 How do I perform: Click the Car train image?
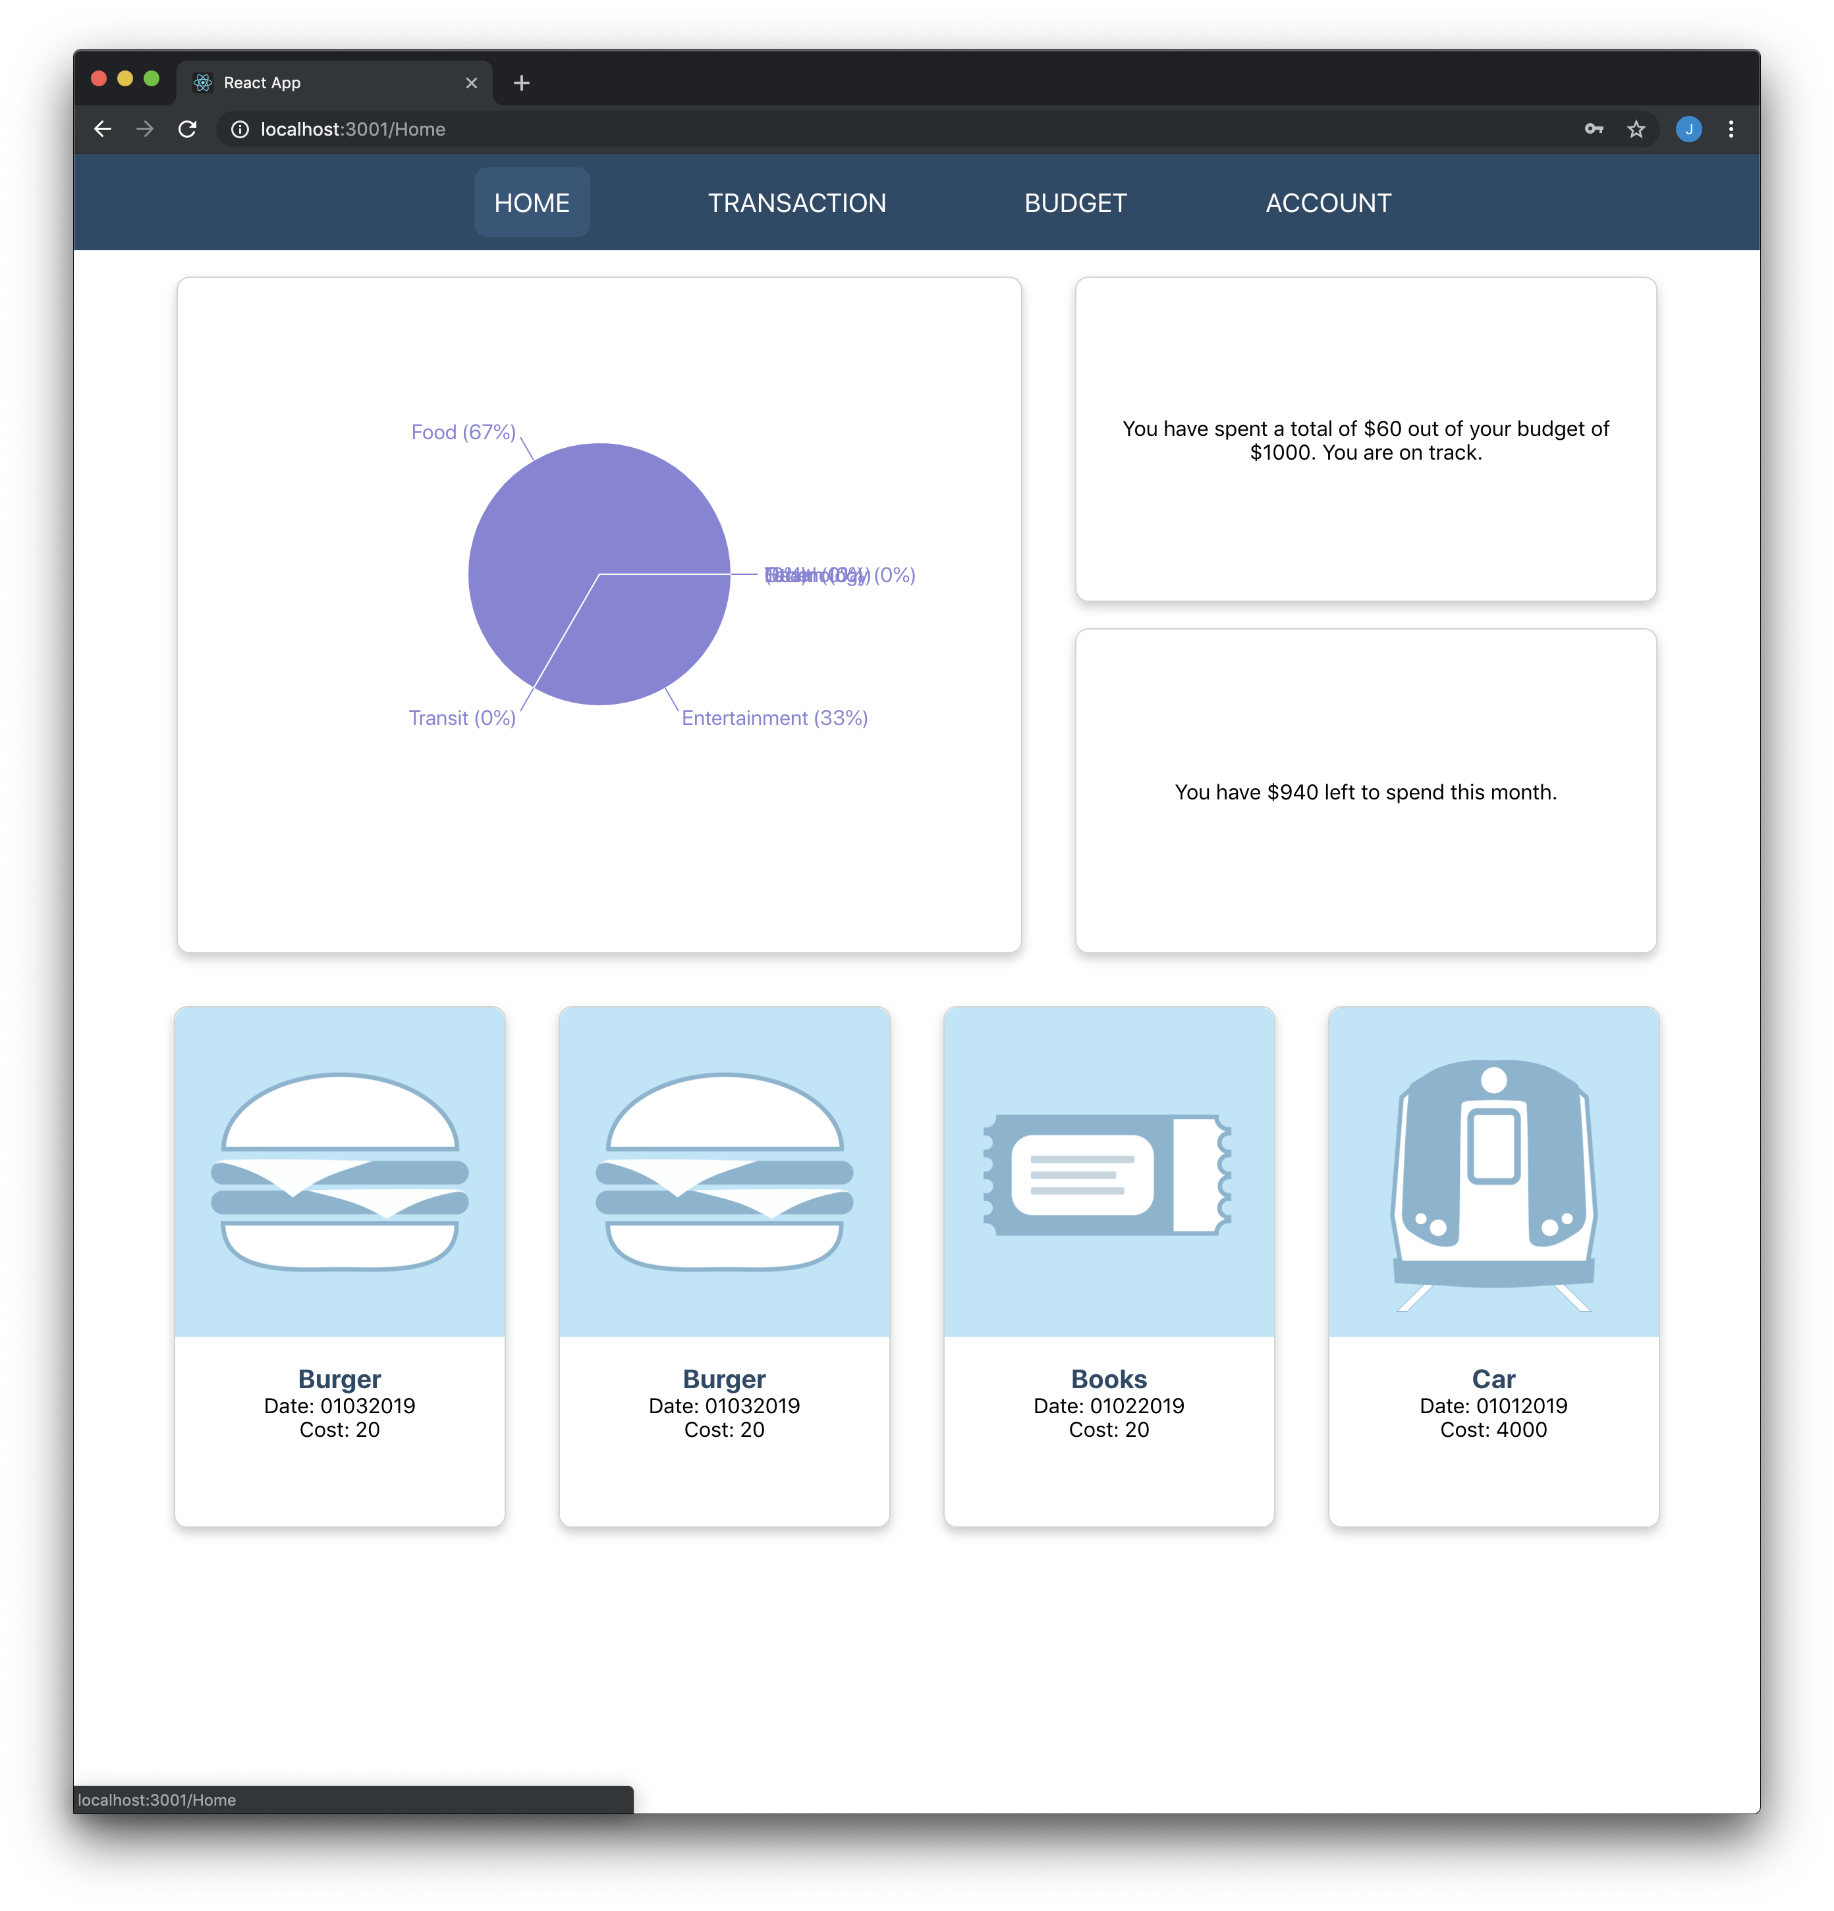tap(1493, 1172)
